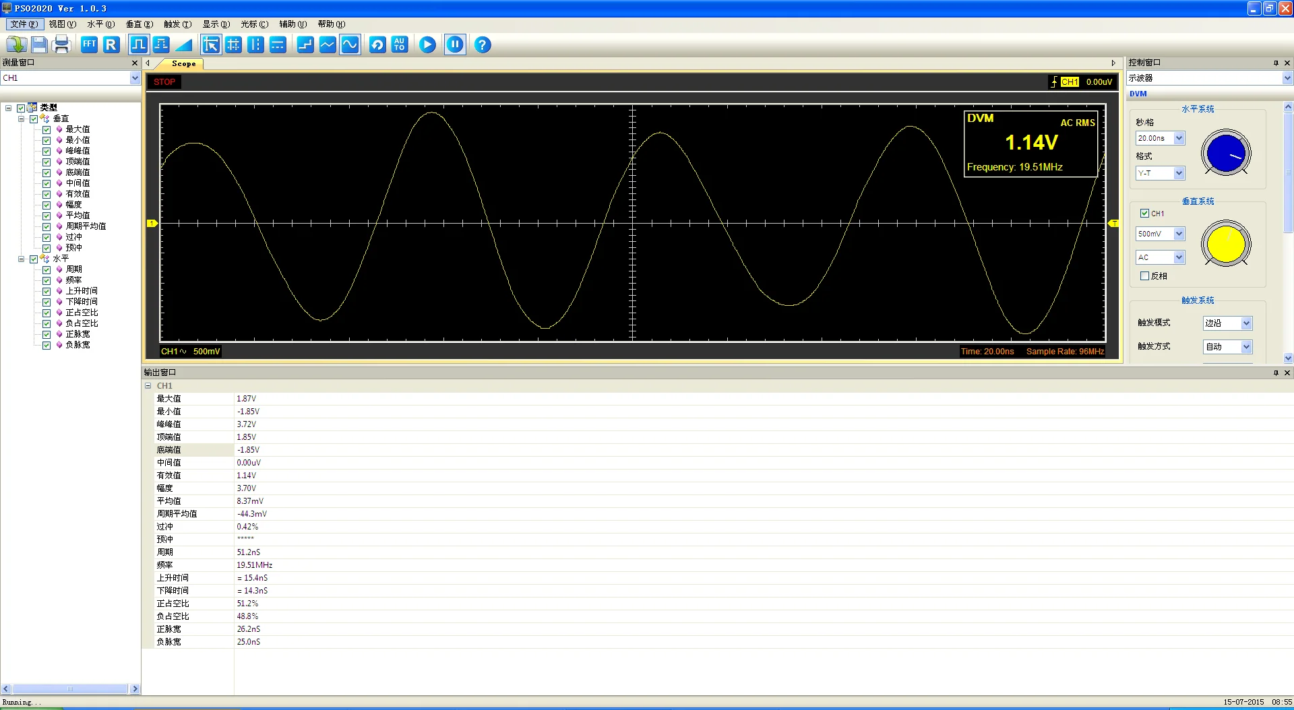Click the yellow vertical scale knob
The image size is (1294, 710).
1226,244
